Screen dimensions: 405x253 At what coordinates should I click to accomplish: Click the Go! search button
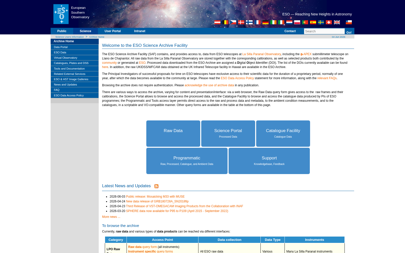[349, 32]
